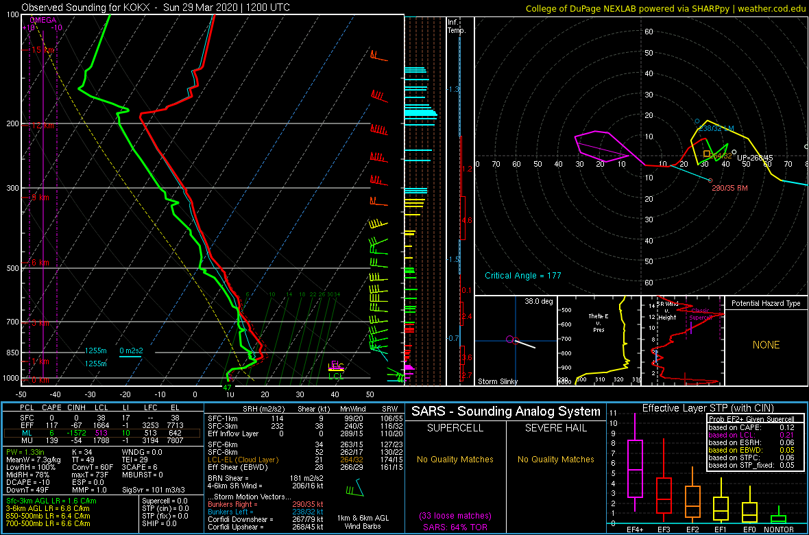Click the LowRH = 100% value
The image size is (809, 535).
point(30,468)
